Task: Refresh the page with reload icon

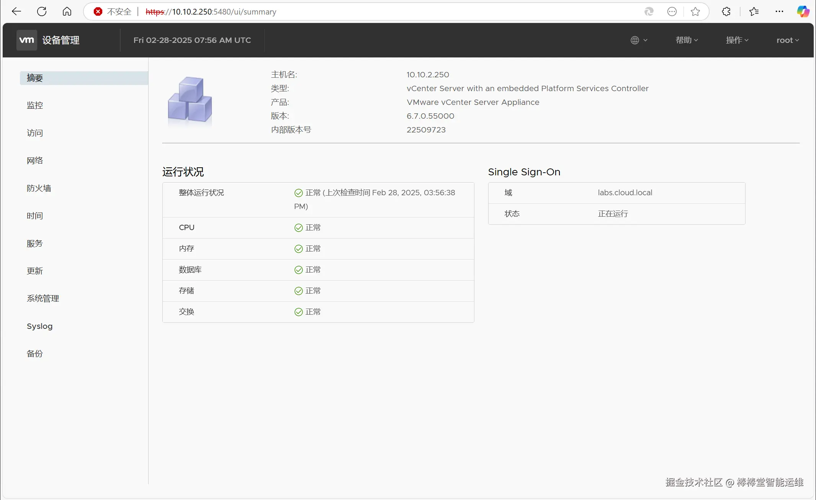Action: (42, 11)
